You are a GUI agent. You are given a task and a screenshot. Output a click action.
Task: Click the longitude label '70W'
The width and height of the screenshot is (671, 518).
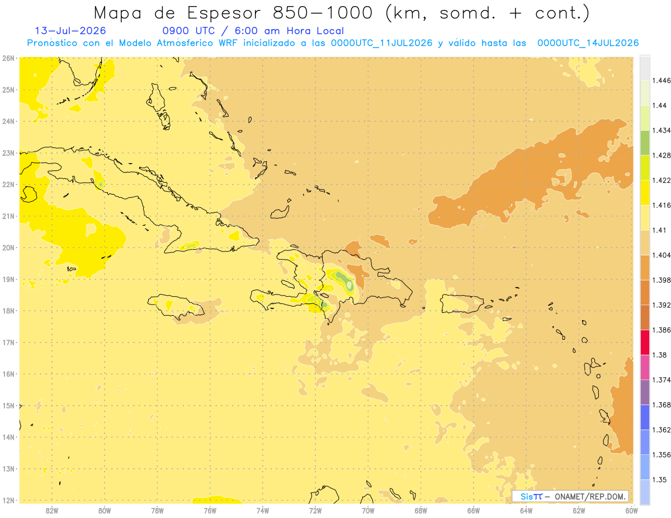[x=368, y=510]
